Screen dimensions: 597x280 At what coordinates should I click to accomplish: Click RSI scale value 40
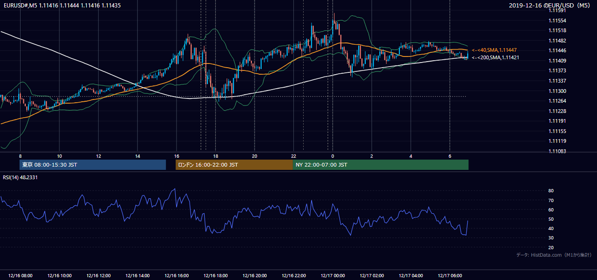point(551,228)
